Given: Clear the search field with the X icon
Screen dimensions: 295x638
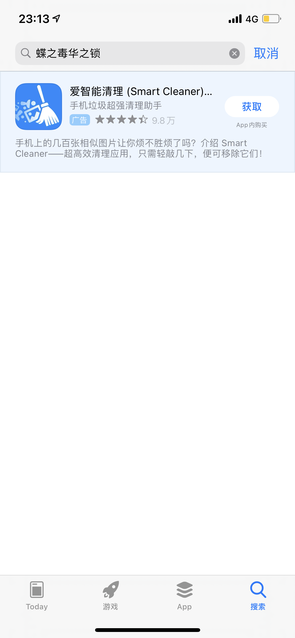Looking at the screenshot, I should pos(234,53).
